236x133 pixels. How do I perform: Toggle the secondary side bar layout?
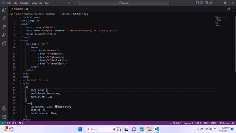click(206, 3)
